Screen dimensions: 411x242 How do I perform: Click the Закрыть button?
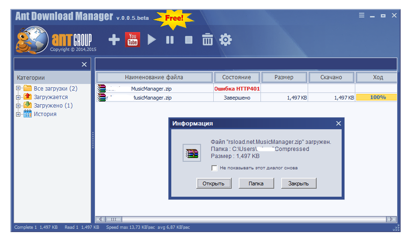299,184
